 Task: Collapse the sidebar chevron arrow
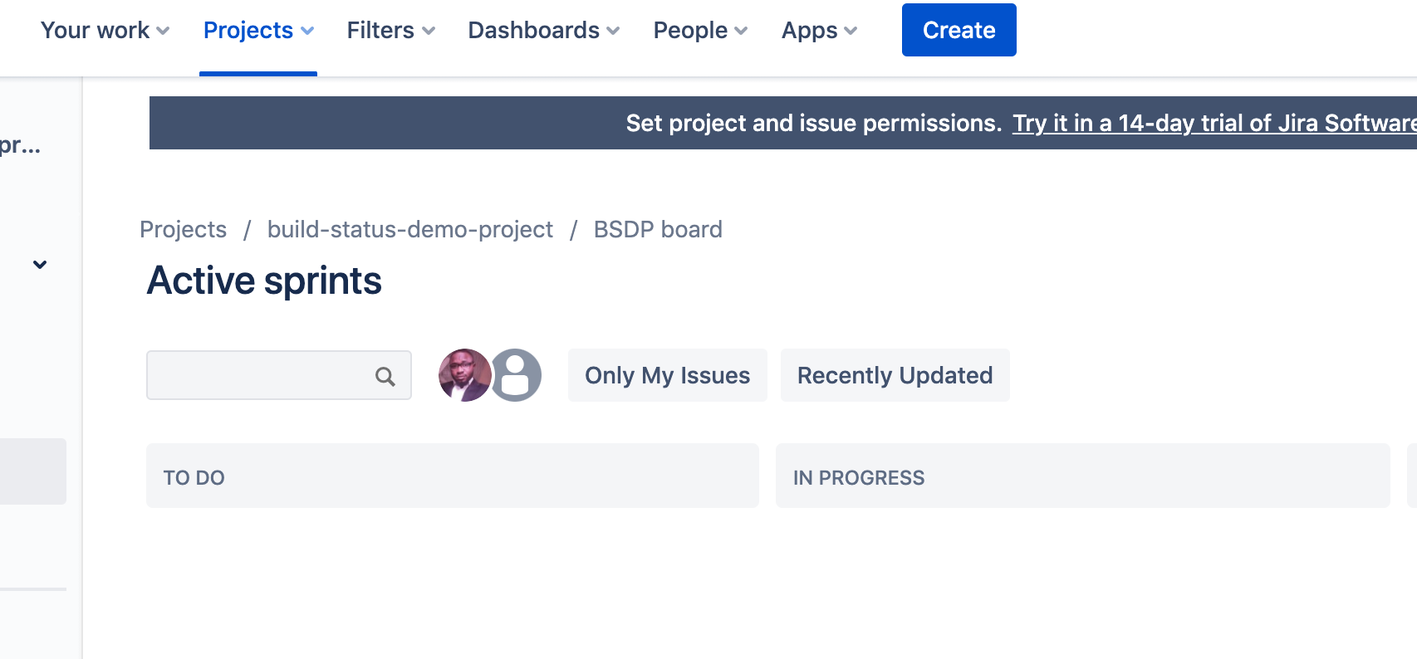pyautogui.click(x=40, y=265)
